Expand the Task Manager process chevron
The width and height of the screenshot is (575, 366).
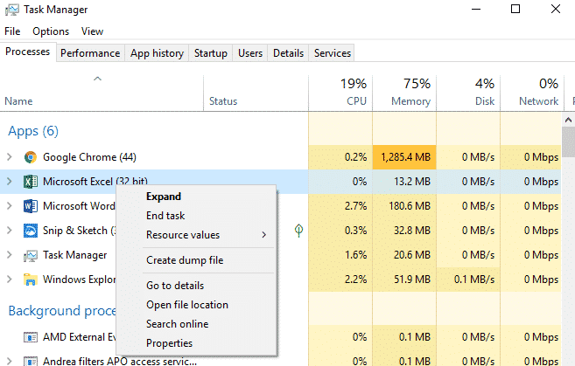(10, 255)
